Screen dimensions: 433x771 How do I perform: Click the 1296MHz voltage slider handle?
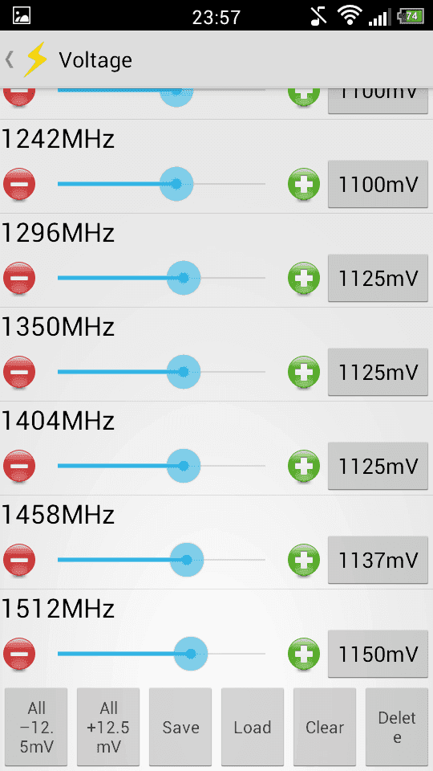point(184,278)
